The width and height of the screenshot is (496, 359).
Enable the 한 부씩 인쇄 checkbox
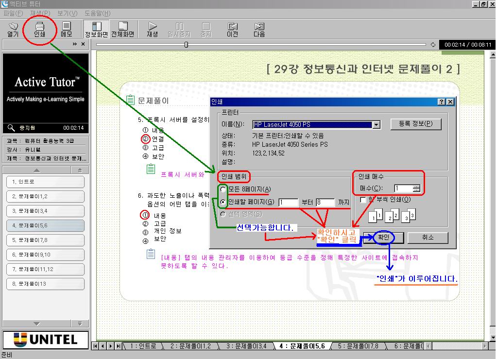pos(363,200)
